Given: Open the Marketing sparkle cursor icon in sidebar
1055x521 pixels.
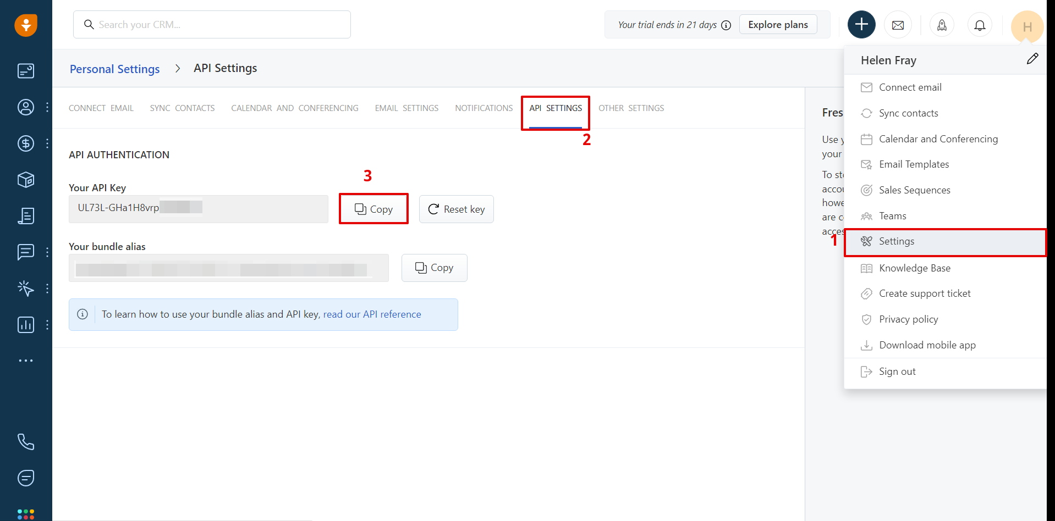Looking at the screenshot, I should pyautogui.click(x=26, y=289).
